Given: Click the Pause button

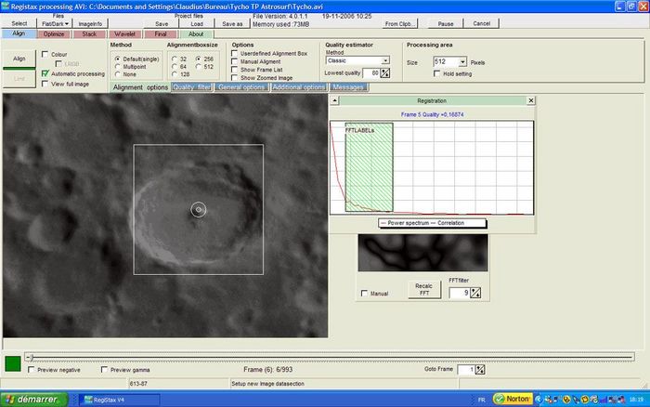Looking at the screenshot, I should (x=446, y=23).
